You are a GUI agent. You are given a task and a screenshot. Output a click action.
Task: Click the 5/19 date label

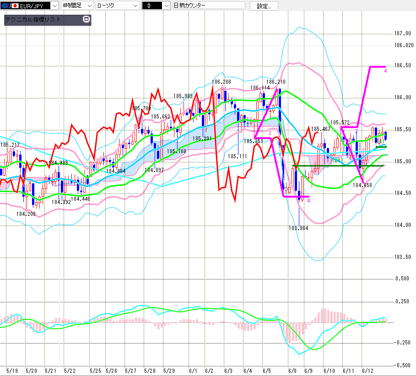tap(12, 371)
